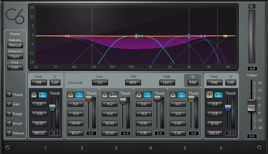Toggle bypass on band 1
268x154 pixels.
point(42,95)
